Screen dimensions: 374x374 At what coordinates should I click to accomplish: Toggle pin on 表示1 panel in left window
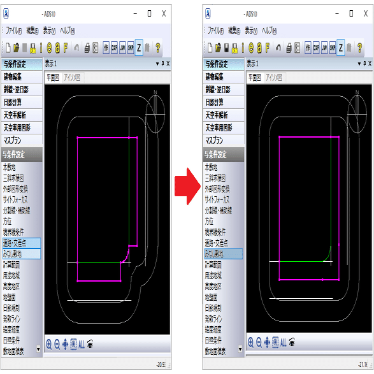163,64
